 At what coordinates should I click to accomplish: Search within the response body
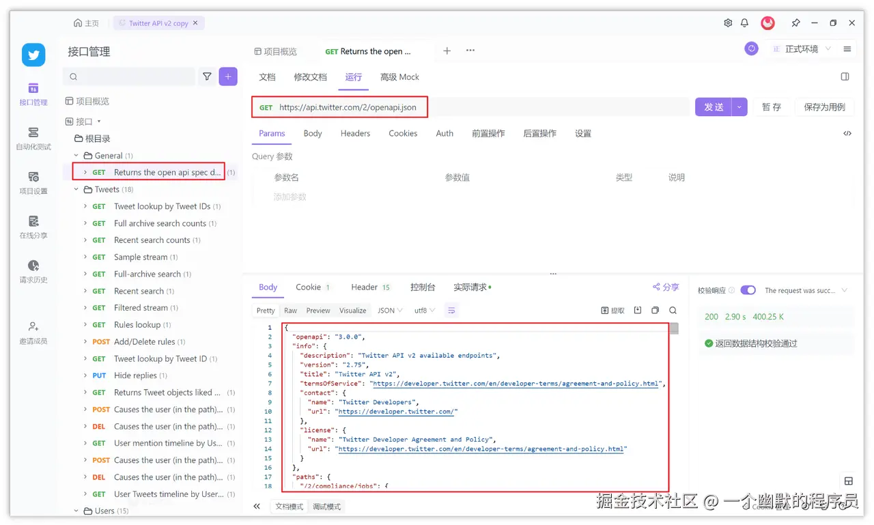click(x=673, y=310)
